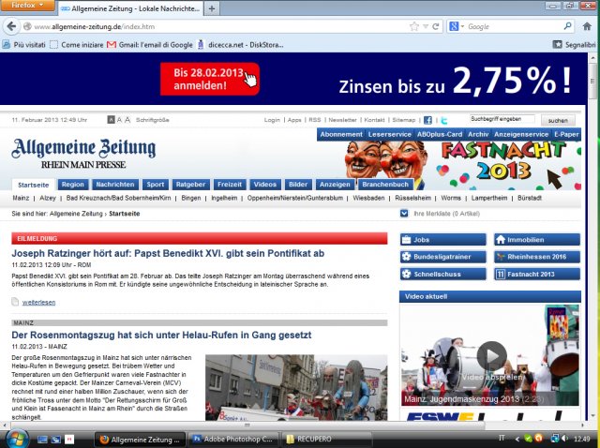This screenshot has height=448, width=600.
Task: Open the Videos menu tab
Action: pyautogui.click(x=264, y=185)
